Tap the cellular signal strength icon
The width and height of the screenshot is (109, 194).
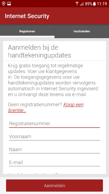click(x=82, y=4)
